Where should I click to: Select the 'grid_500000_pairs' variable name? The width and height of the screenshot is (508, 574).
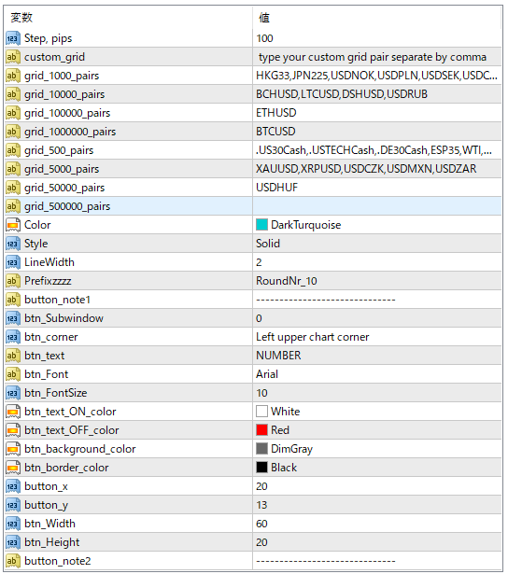[67, 206]
